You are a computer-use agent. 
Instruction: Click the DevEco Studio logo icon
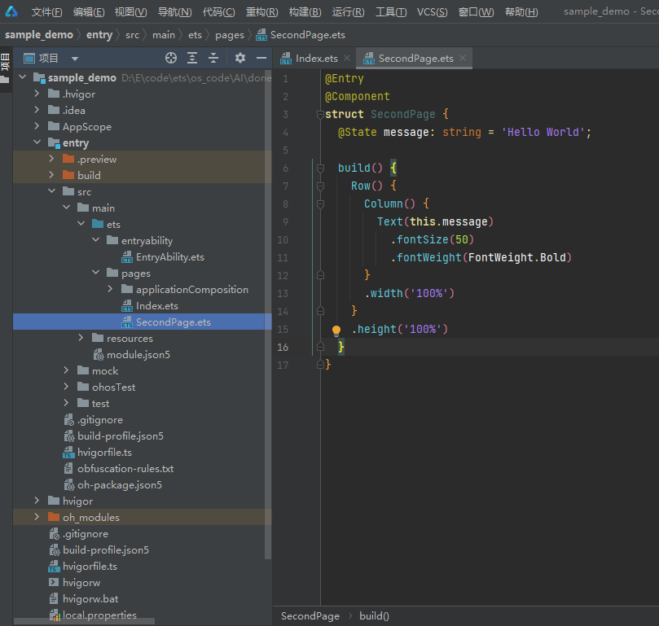coord(11,11)
